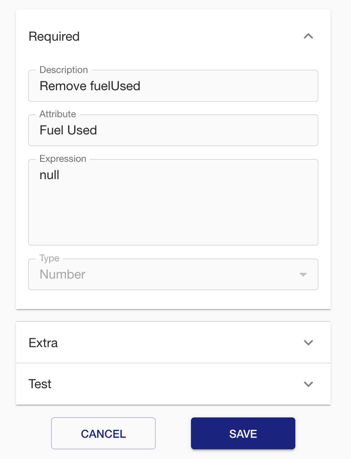Click inside the Description text field

173,86
